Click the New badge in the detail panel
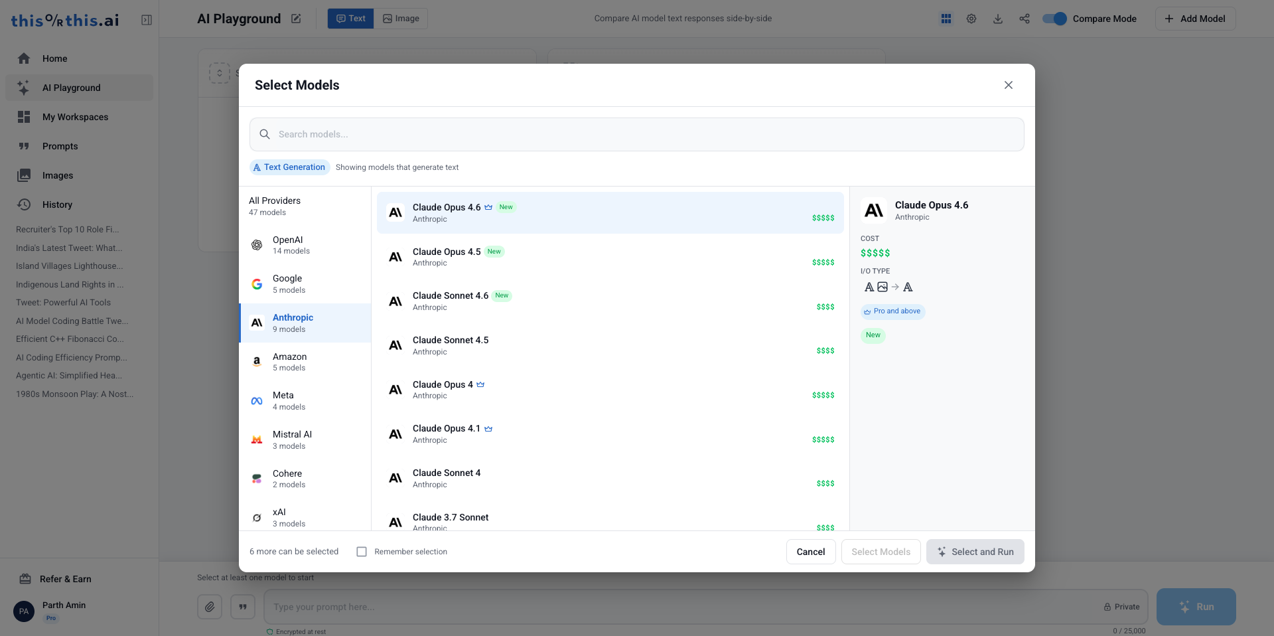Screen dimensions: 1274x636 click(873, 335)
